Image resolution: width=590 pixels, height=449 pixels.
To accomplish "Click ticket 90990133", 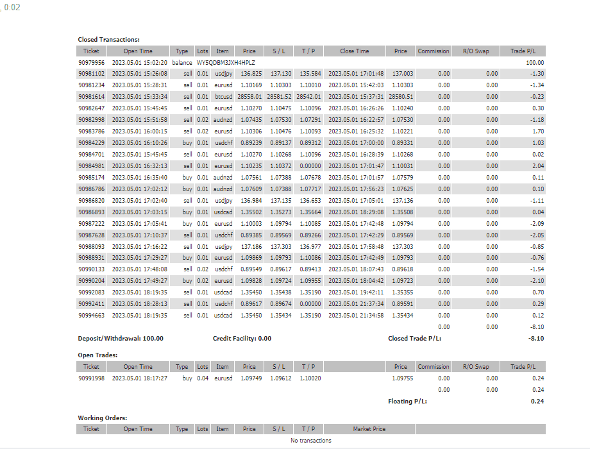I will point(92,269).
